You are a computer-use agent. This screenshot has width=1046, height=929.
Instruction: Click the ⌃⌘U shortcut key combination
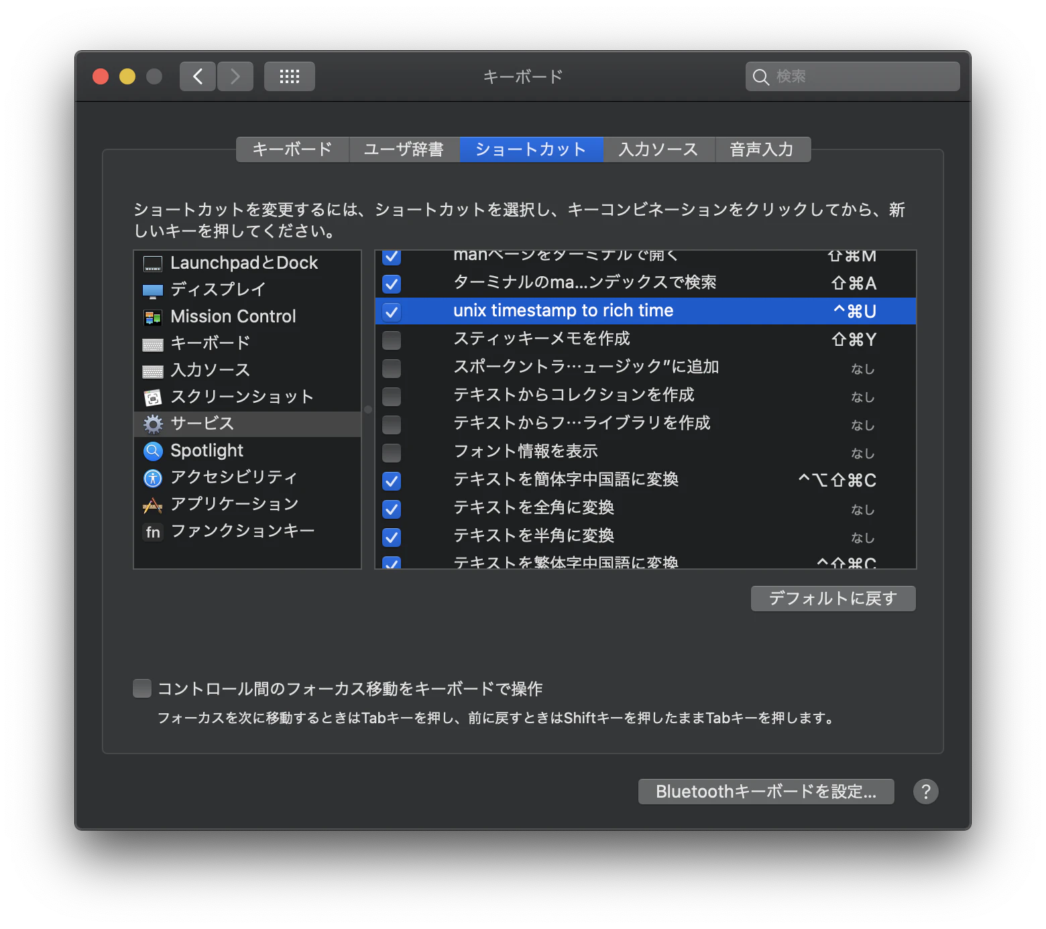coord(854,311)
